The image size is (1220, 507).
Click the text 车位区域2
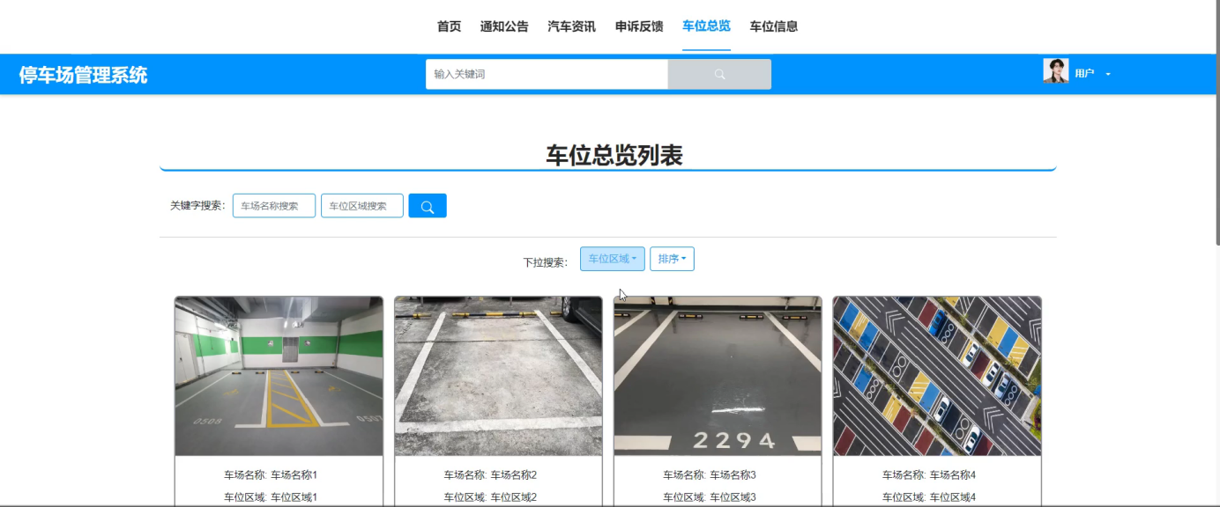pos(514,497)
